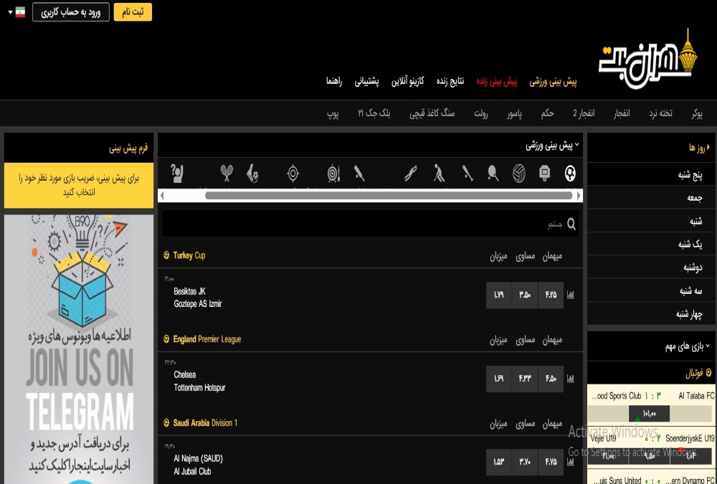717x484 pixels.
Task: Click ball icon beside England Premier League
Action: (166, 339)
